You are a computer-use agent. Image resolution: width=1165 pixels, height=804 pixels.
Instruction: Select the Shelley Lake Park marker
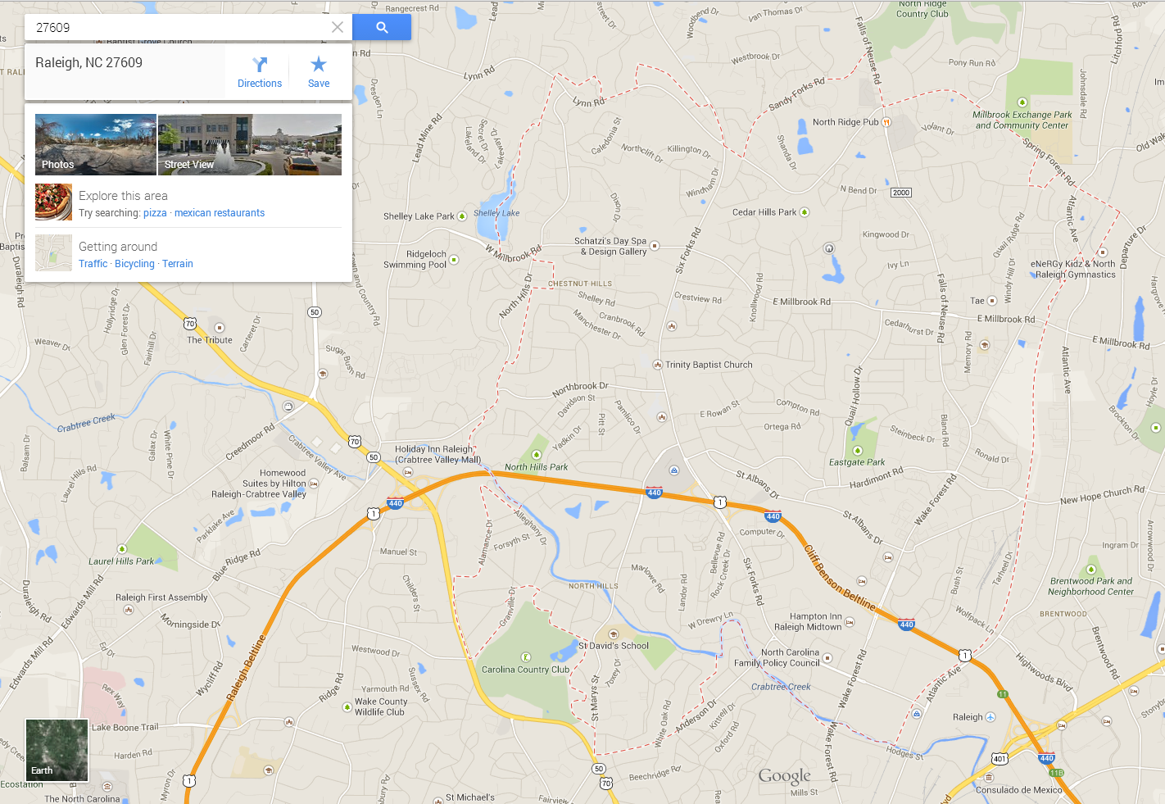(462, 216)
